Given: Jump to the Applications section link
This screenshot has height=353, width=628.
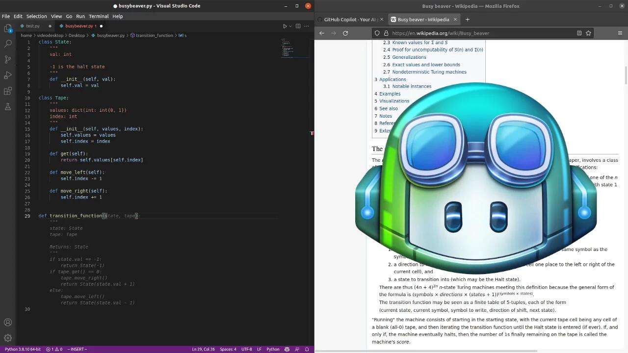Looking at the screenshot, I should (392, 79).
